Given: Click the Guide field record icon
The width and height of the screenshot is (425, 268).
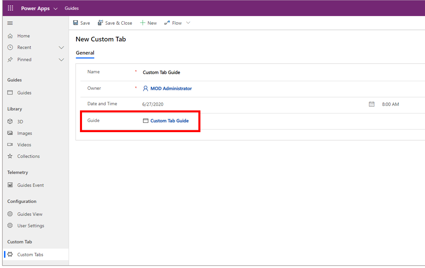Looking at the screenshot, I should pos(145,121).
